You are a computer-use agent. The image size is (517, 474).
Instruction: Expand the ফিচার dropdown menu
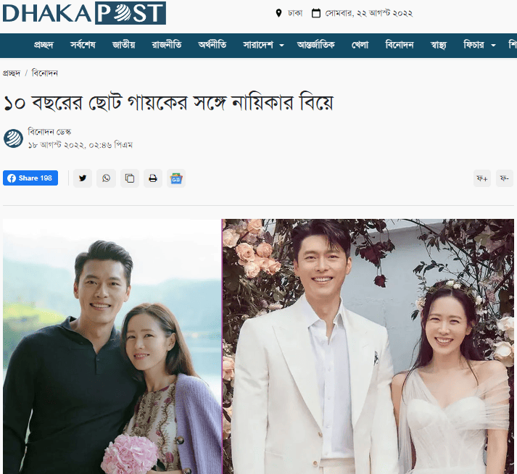479,45
